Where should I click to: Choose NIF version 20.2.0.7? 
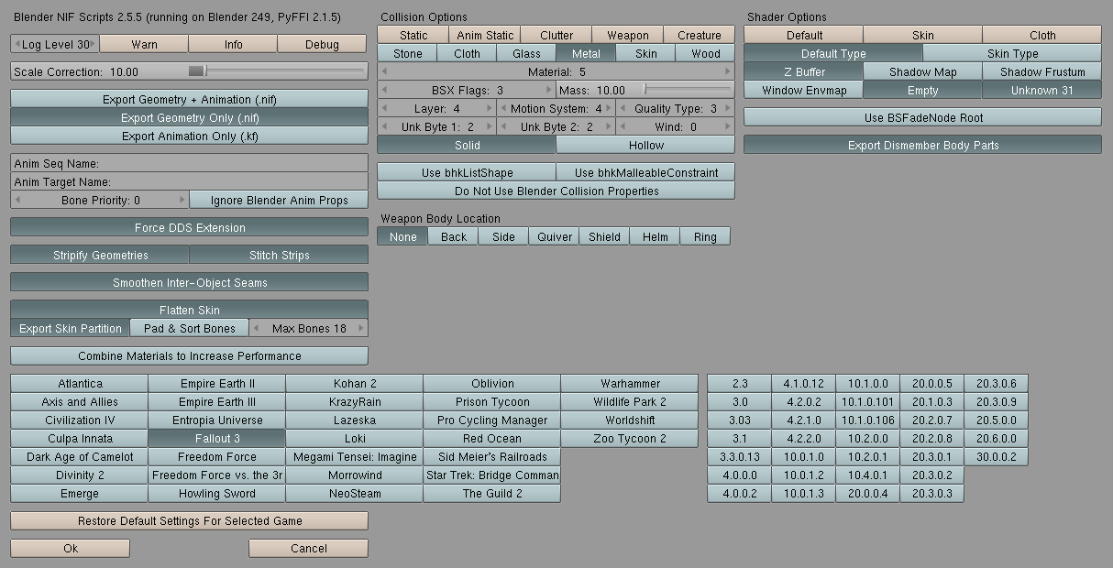click(931, 420)
